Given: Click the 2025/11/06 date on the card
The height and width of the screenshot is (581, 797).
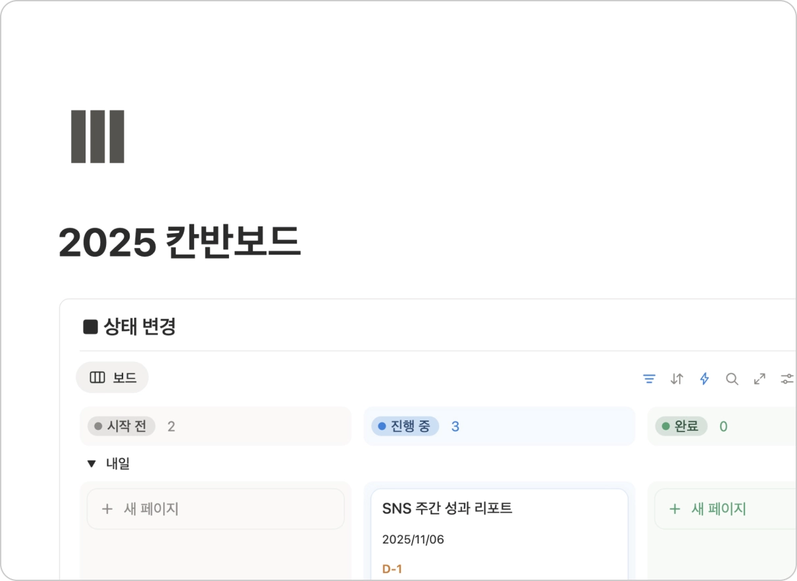Looking at the screenshot, I should pyautogui.click(x=413, y=540).
